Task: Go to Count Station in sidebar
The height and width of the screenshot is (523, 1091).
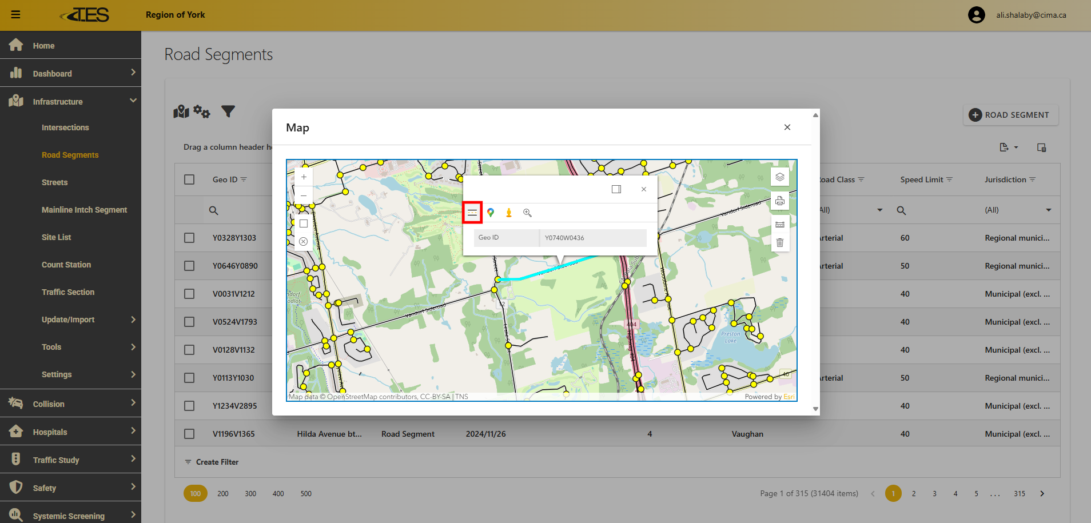Action: pyautogui.click(x=66, y=265)
